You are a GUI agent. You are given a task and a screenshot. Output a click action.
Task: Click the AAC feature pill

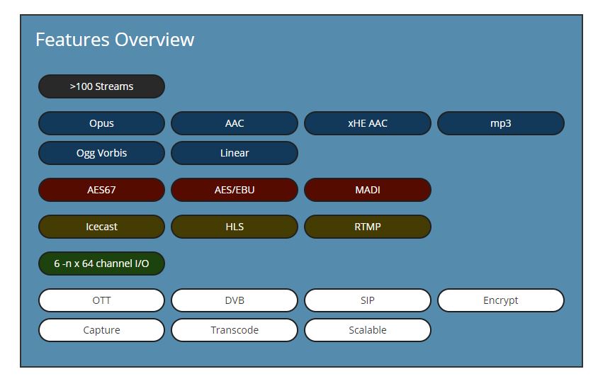pyautogui.click(x=235, y=123)
